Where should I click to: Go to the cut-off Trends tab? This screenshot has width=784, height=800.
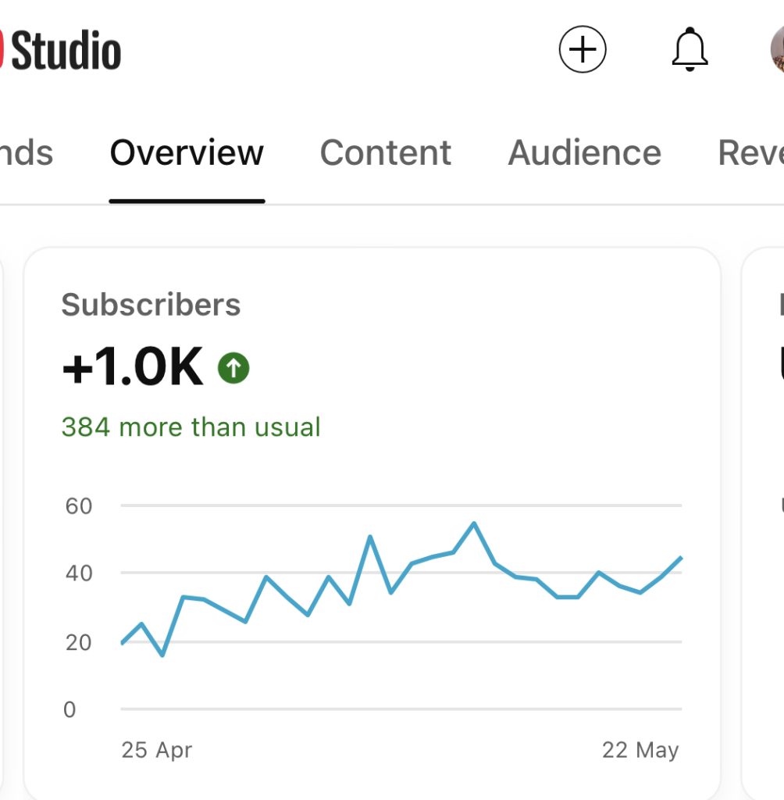point(26,152)
